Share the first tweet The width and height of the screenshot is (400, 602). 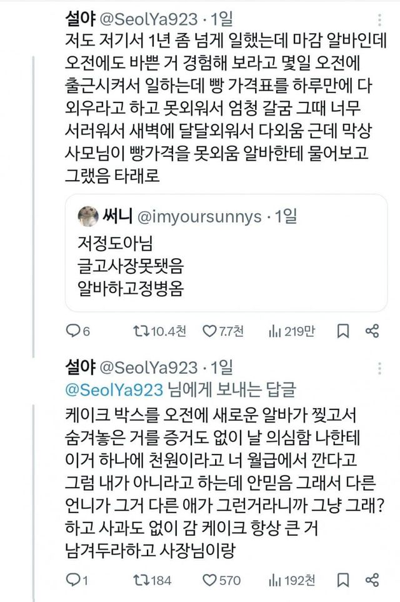[x=372, y=331]
